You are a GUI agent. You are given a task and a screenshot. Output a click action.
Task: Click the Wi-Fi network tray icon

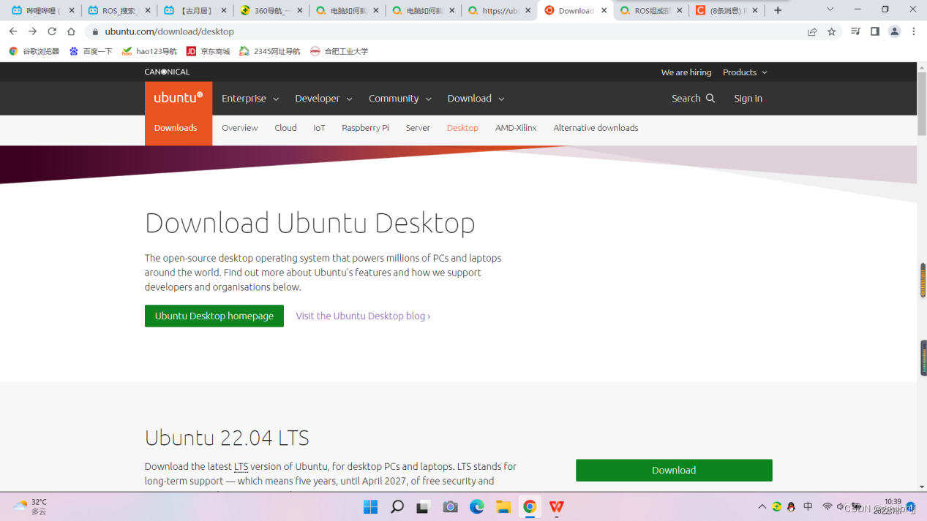click(x=827, y=506)
